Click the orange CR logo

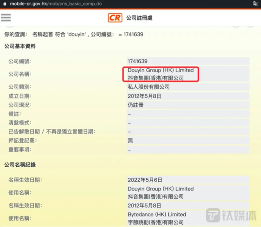point(115,18)
